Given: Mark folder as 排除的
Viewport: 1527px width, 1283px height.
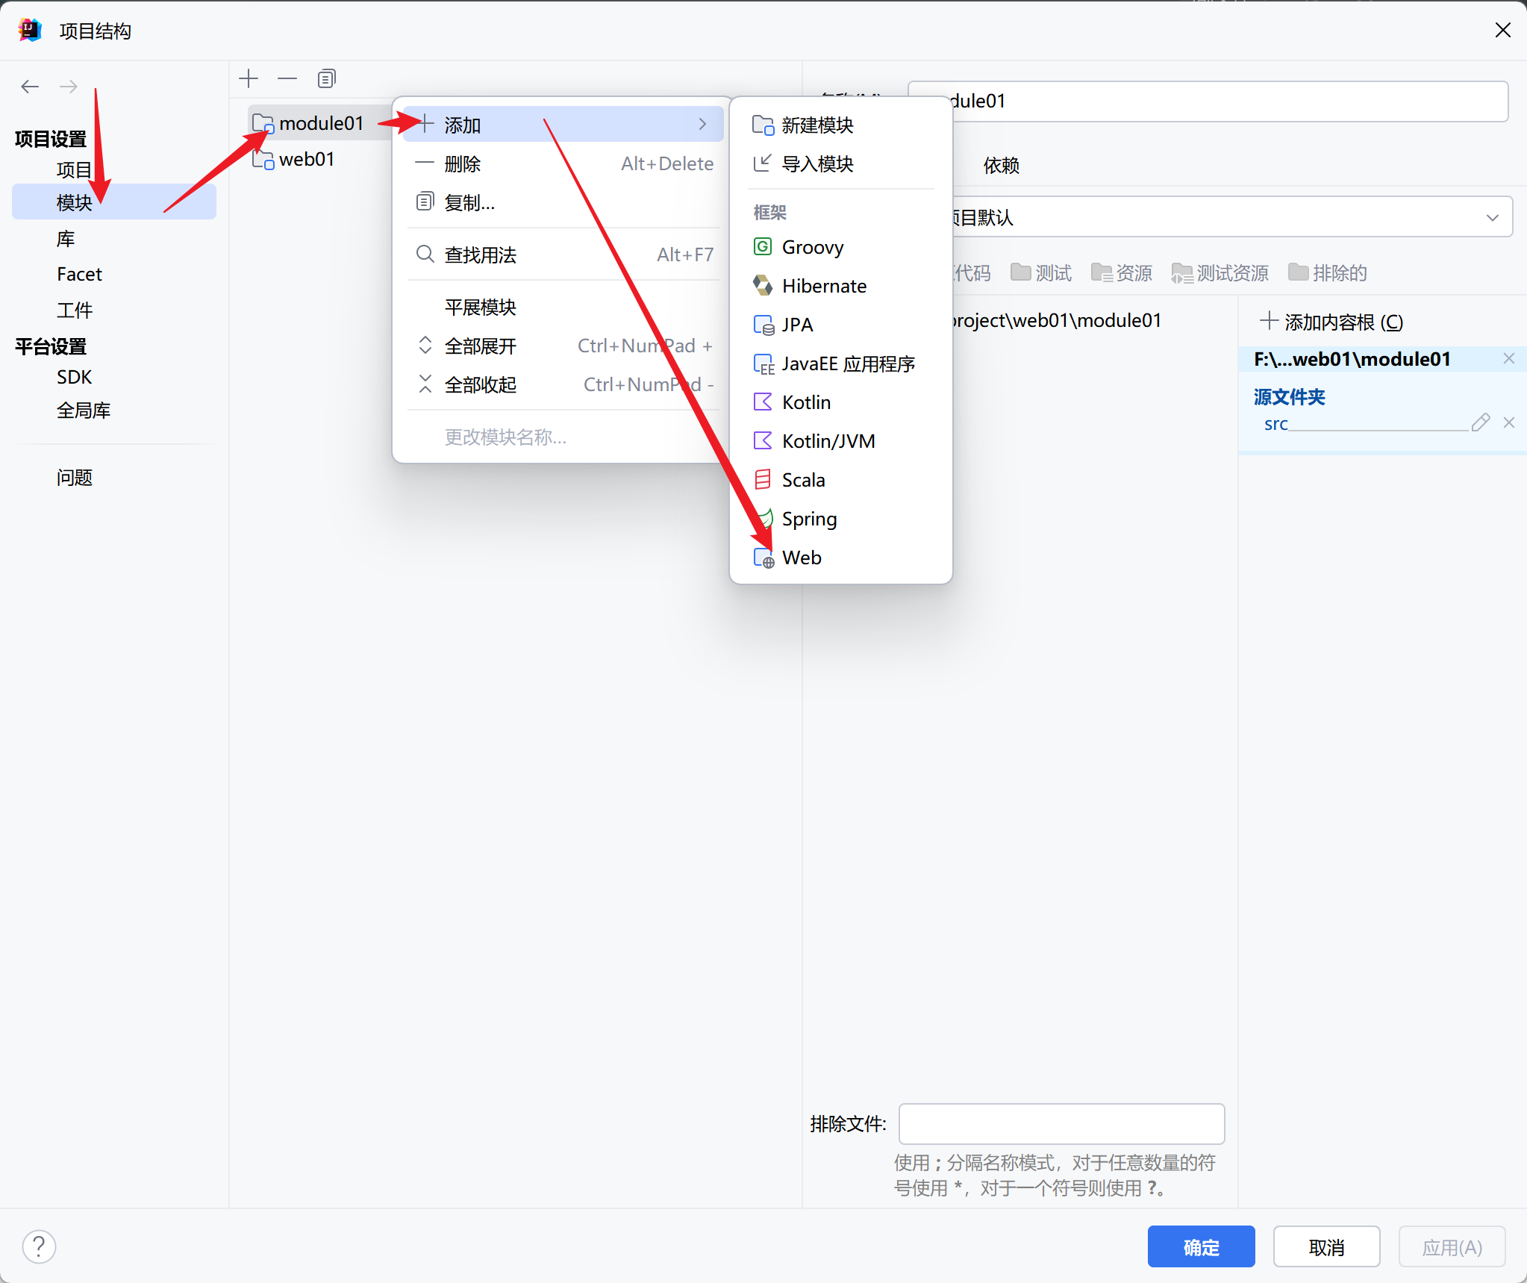Looking at the screenshot, I should coord(1328,273).
